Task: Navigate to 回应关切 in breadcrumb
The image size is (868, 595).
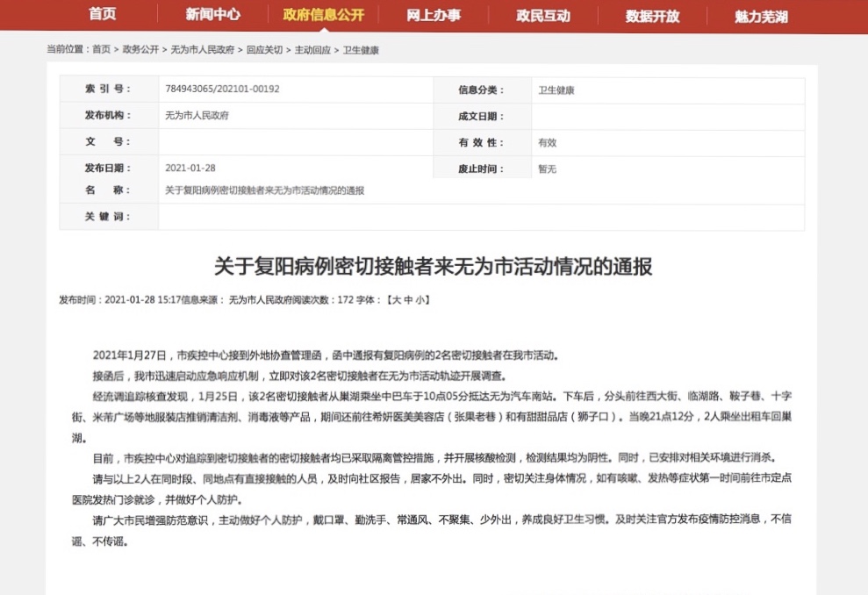Action: point(264,50)
